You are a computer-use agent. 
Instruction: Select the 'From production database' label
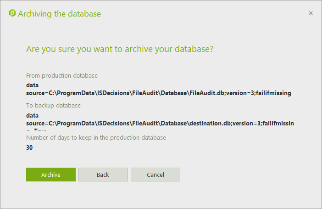click(x=62, y=75)
